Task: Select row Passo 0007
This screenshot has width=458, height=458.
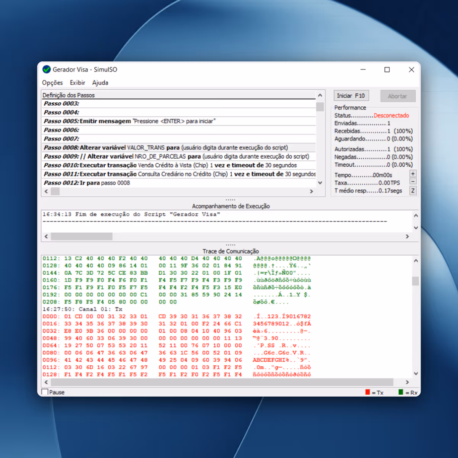Action: pos(179,139)
